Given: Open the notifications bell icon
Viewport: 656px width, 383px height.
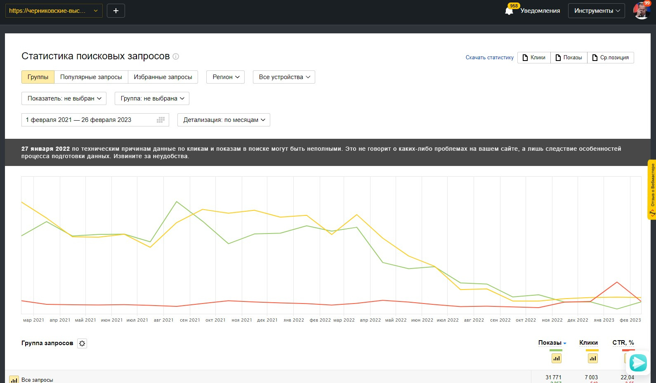Looking at the screenshot, I should pyautogui.click(x=509, y=11).
